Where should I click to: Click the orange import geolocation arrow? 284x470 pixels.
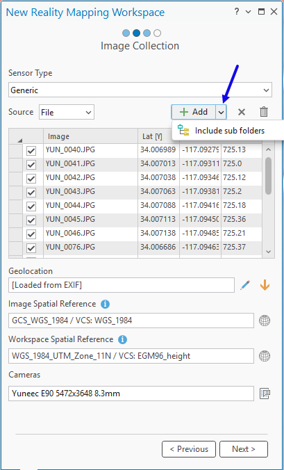click(265, 285)
